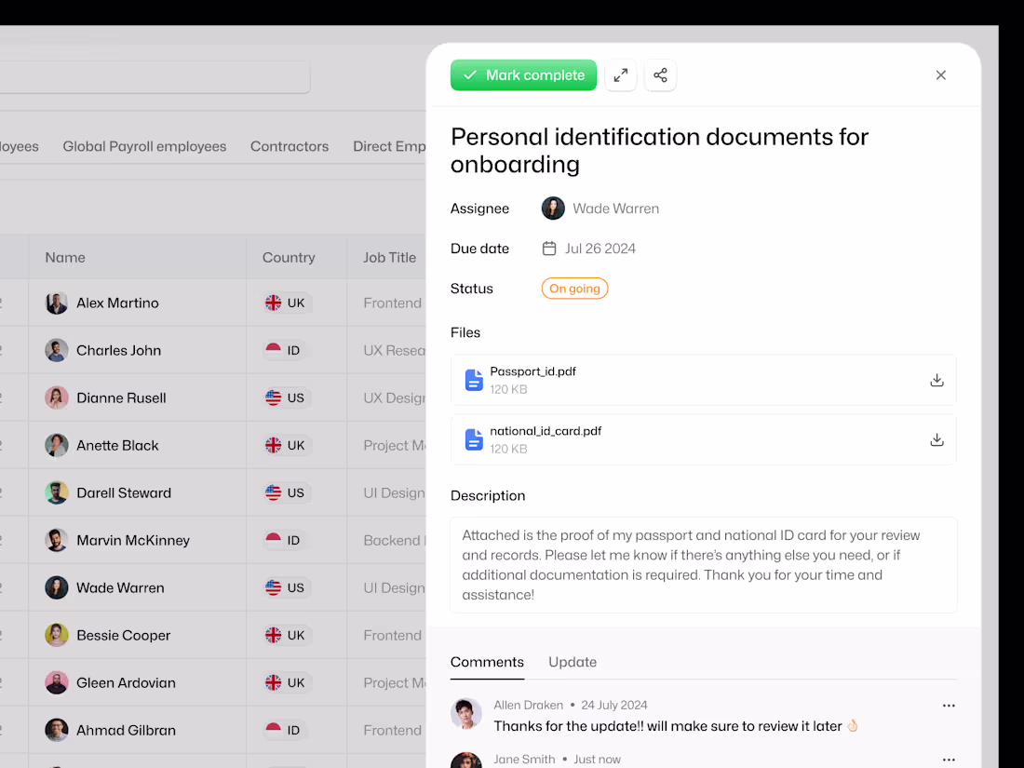Click the national_id_card.pdf document icon
Screen dimensions: 1024x768
(x=474, y=439)
